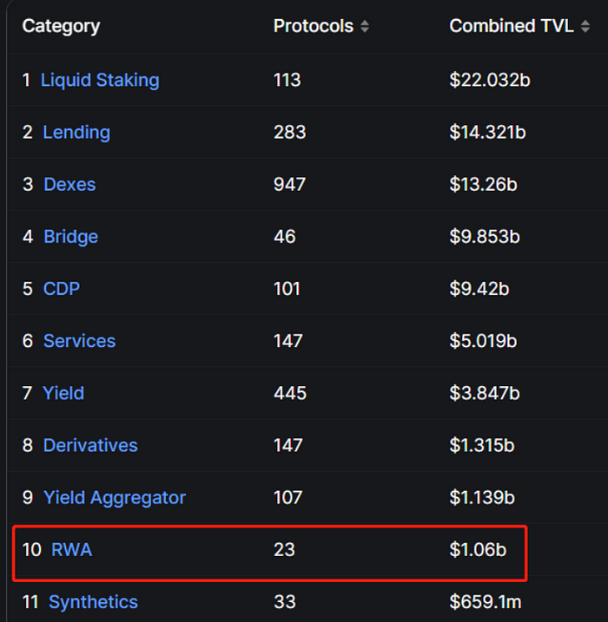Open the CDP category link

click(62, 289)
